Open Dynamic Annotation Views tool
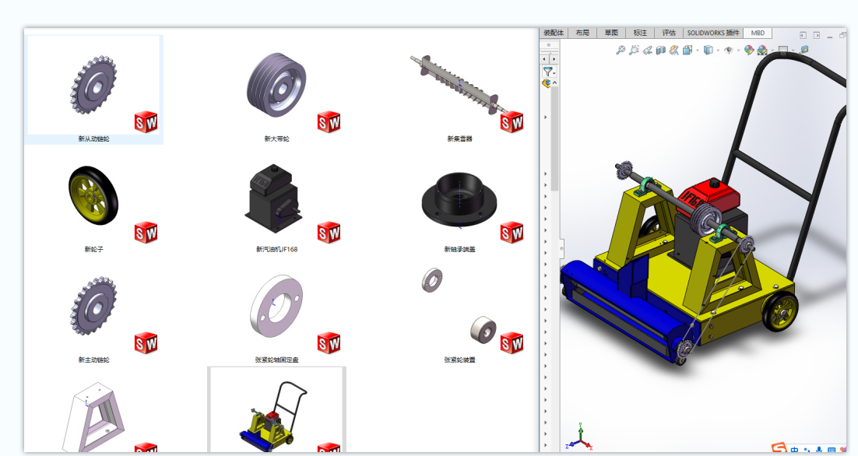 (673, 51)
